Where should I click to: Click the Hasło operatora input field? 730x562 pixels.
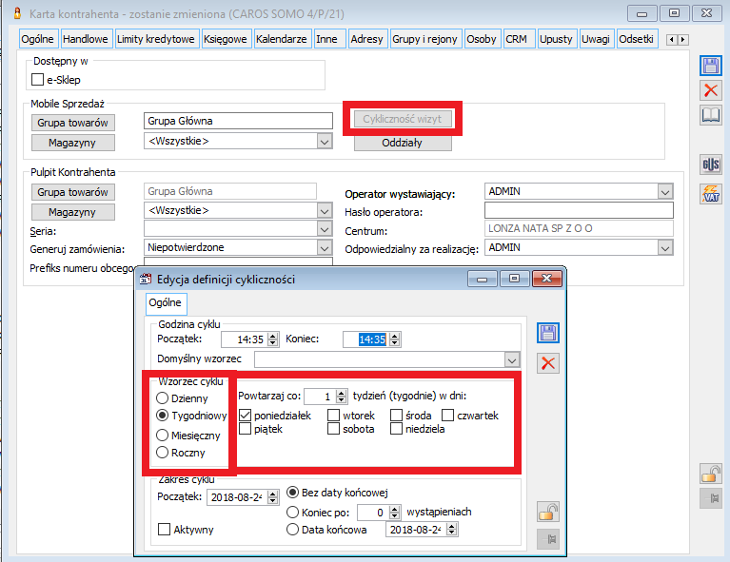578,211
